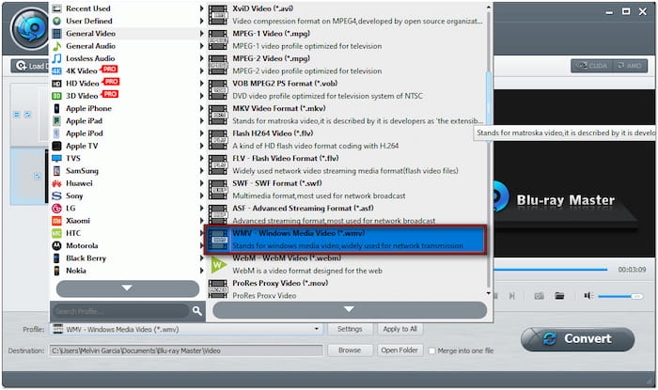The image size is (658, 390).
Task: Choose General Audio category
Action: coord(91,46)
